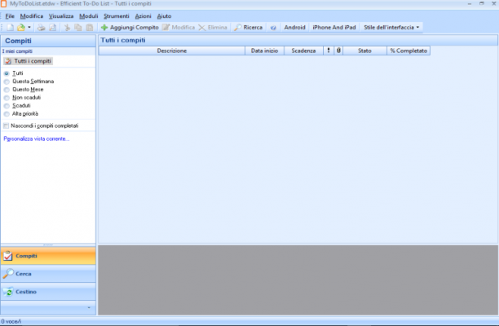Click the Cut scissors icon
Screen dimensions: 499x326
point(67,28)
